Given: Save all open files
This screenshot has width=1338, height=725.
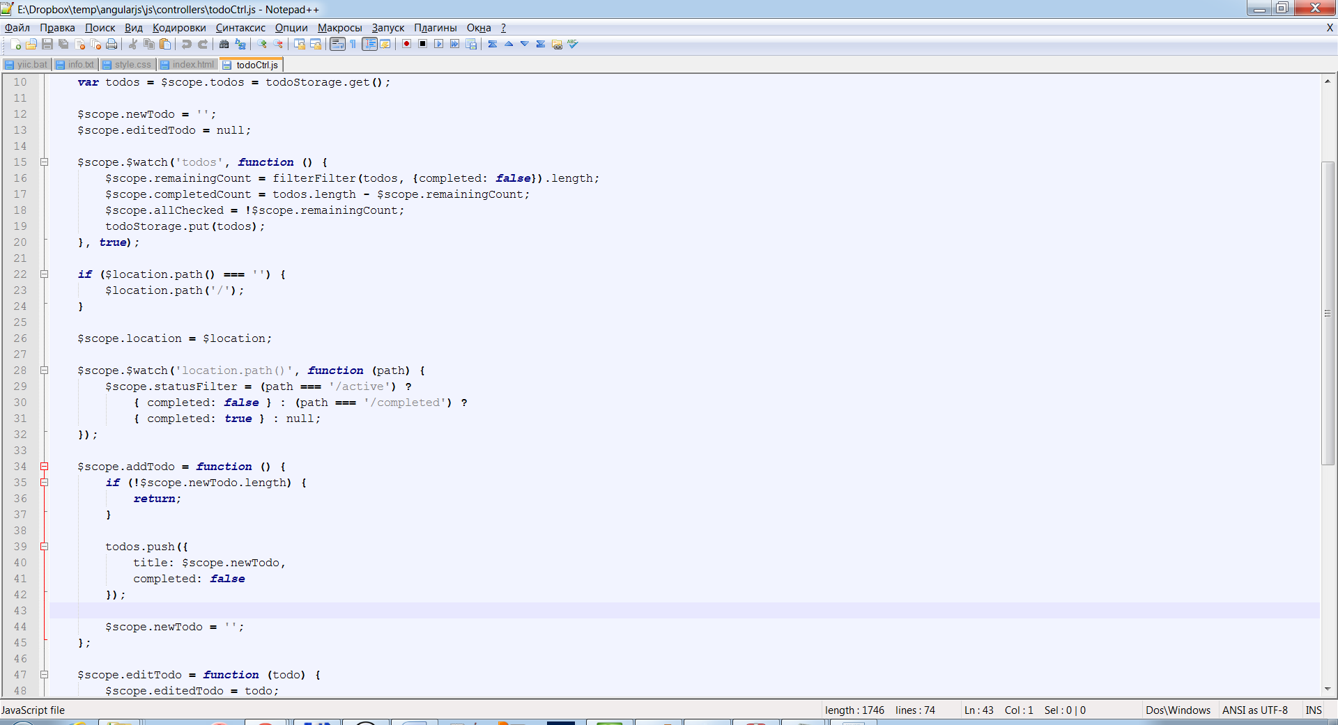Looking at the screenshot, I should click(x=63, y=44).
